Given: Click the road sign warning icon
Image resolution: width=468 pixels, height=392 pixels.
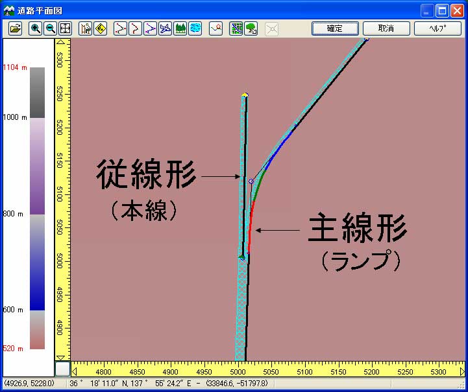Looking at the screenshot, I should pos(101,29).
